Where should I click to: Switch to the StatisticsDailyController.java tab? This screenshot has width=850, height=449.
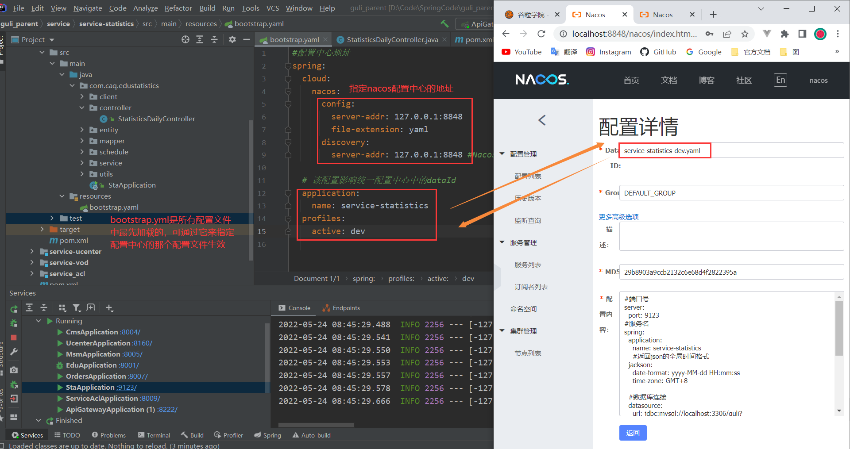(392, 39)
